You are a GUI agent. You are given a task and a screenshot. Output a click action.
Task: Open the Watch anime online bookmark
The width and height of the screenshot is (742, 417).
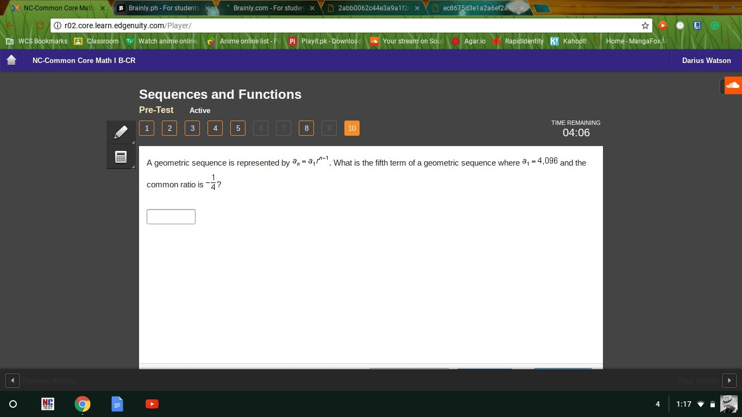[x=161, y=41]
